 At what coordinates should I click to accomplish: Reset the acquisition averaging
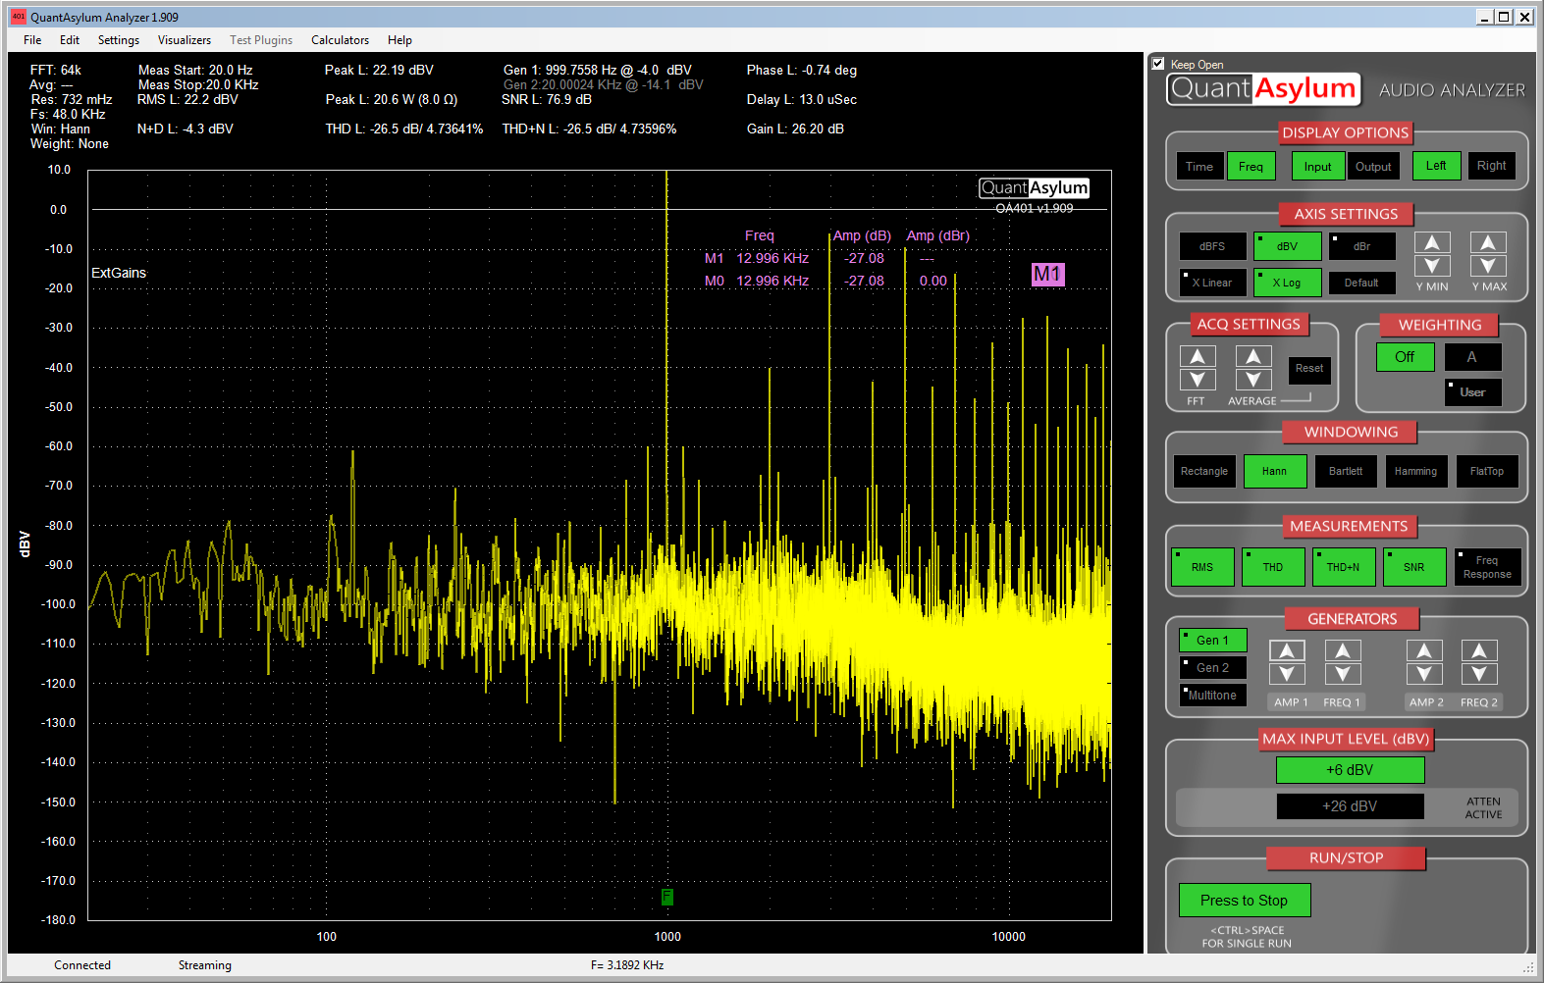pyautogui.click(x=1309, y=370)
